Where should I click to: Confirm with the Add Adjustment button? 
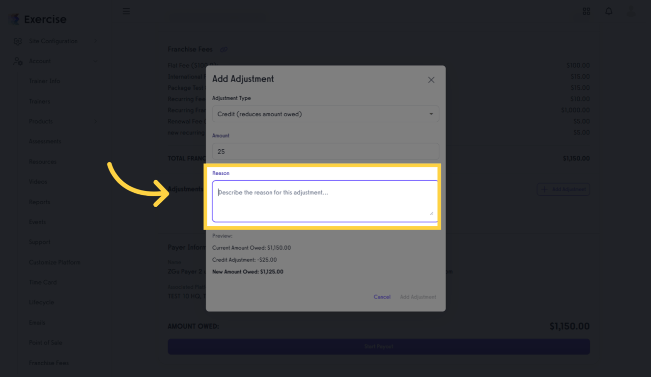point(418,297)
